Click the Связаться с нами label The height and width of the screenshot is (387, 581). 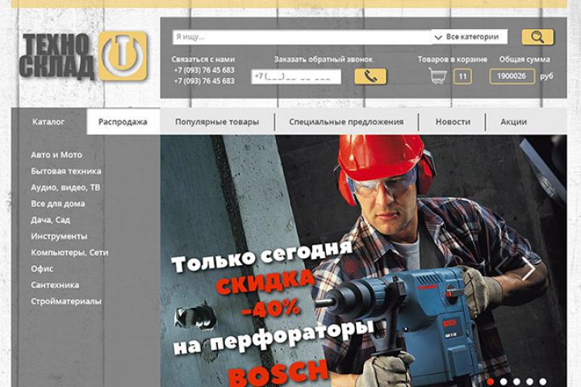point(203,59)
